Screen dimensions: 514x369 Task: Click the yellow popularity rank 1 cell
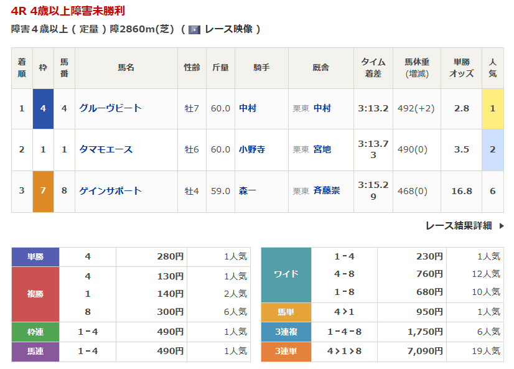pos(492,108)
